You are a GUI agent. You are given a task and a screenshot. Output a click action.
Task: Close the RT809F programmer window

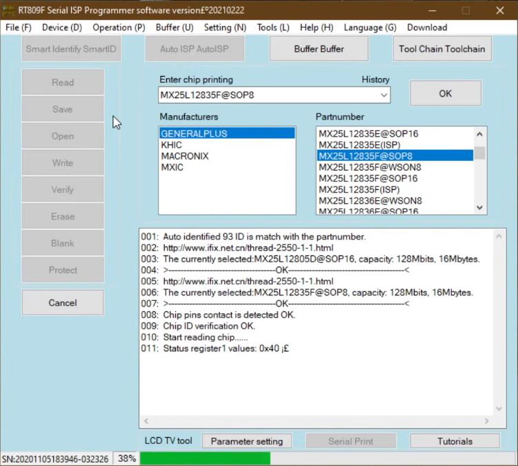[500, 10]
